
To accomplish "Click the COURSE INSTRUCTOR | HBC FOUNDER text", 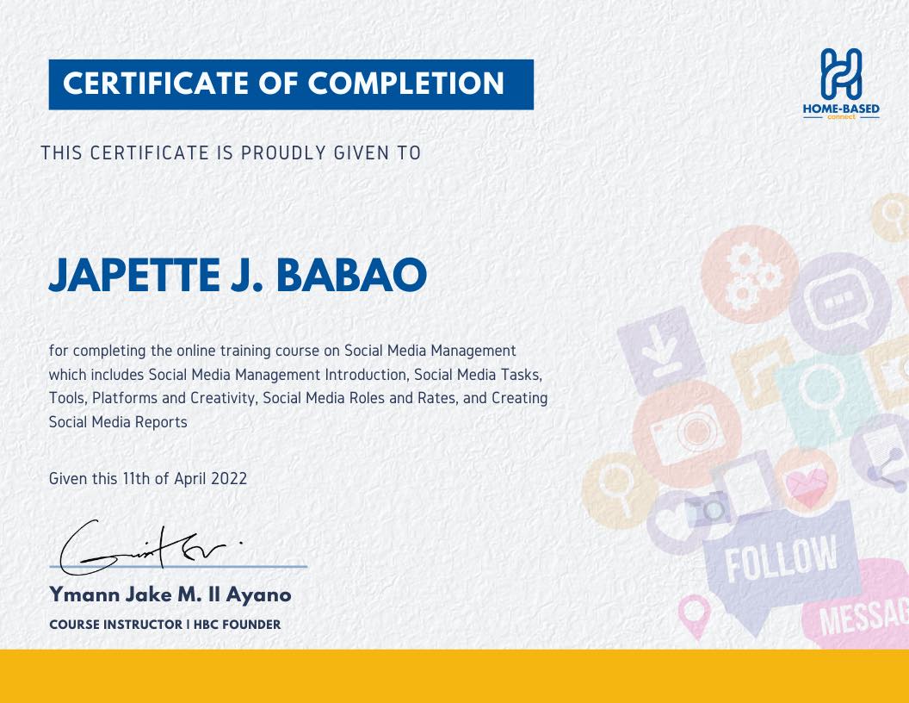I will tap(165, 625).
